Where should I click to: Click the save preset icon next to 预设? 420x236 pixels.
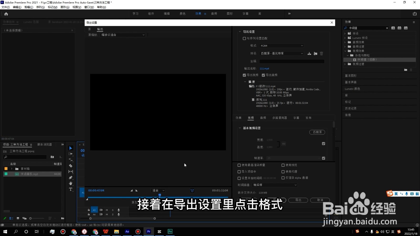point(309,53)
